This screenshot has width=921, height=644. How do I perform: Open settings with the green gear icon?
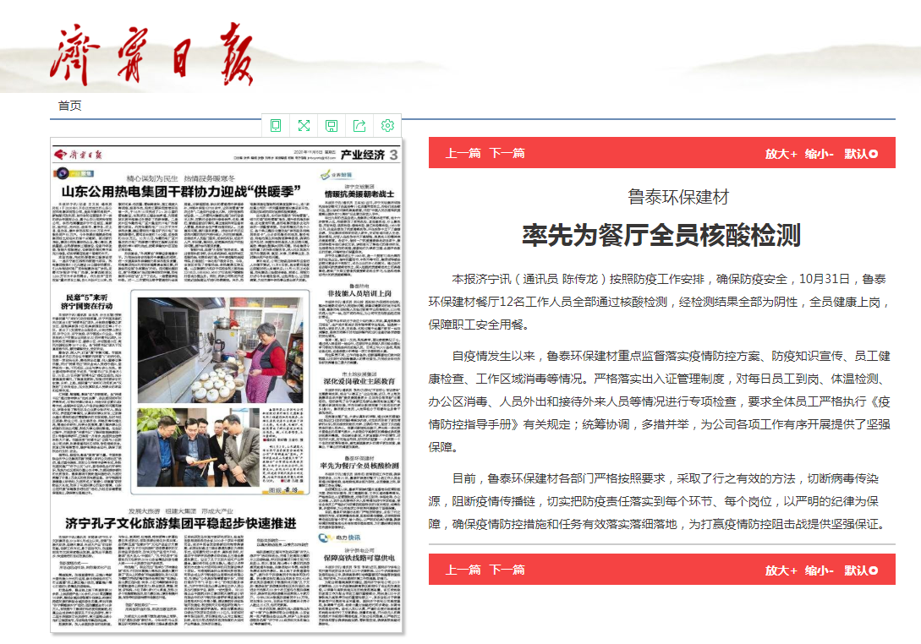tap(387, 126)
